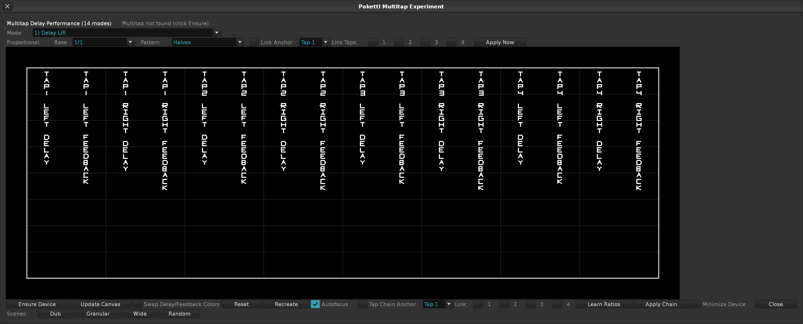Open the Tap Chain Anchor Tap 1 dropdown
The height and width of the screenshot is (324, 803).
438,304
